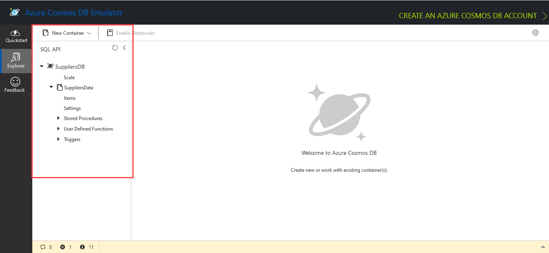Select the SuppliersData container
Image resolution: width=549 pixels, height=253 pixels.
pos(79,88)
